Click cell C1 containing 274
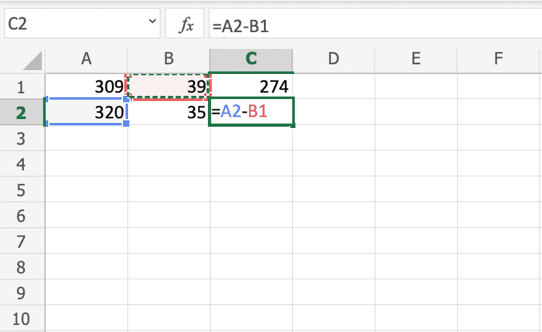542x332 pixels. click(x=251, y=86)
